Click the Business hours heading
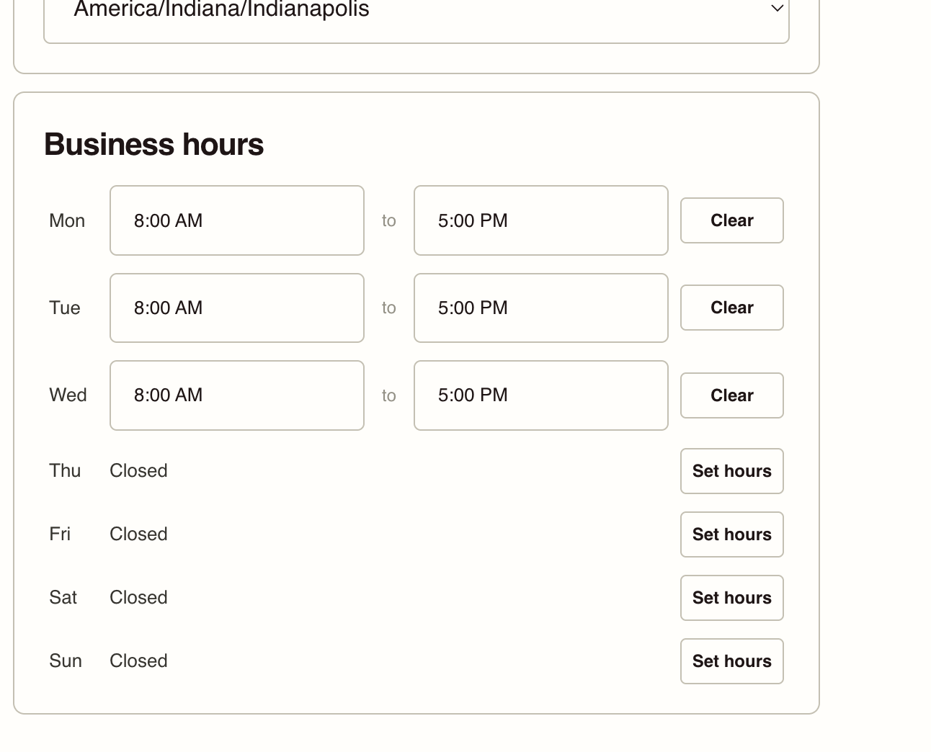The image size is (931, 752). pyautogui.click(x=153, y=145)
